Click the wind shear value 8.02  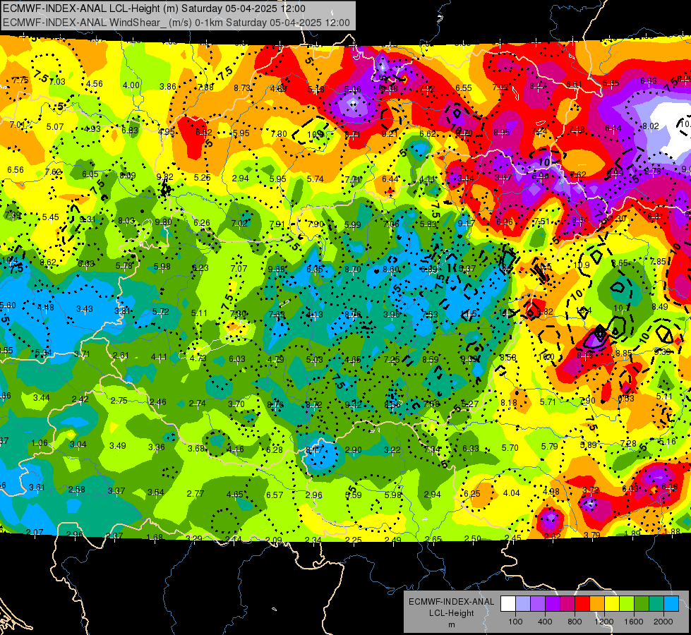tap(651, 126)
